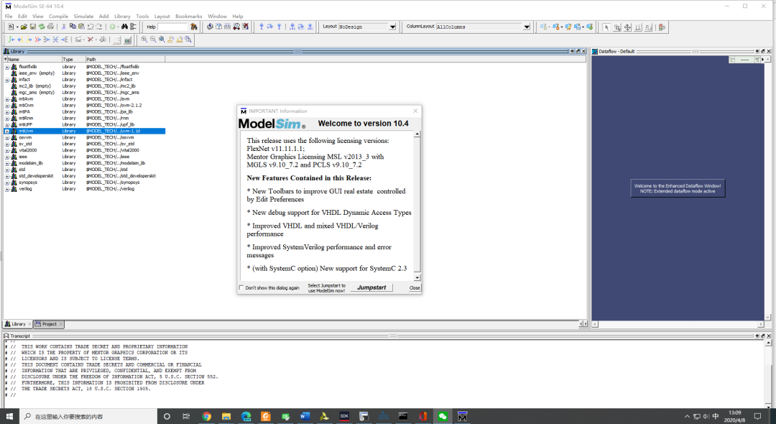Close IMPORTANT Information dialog with X
The width and height of the screenshot is (776, 424).
point(415,111)
